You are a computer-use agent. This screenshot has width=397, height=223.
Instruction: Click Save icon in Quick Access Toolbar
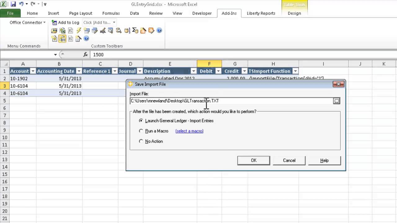pyautogui.click(x=13, y=4)
